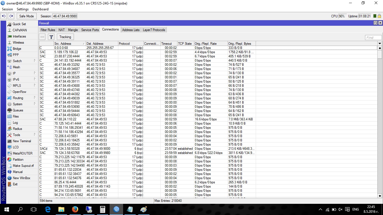Open Quick Set in sidebar
The image size is (383, 215).
pos(19,24)
